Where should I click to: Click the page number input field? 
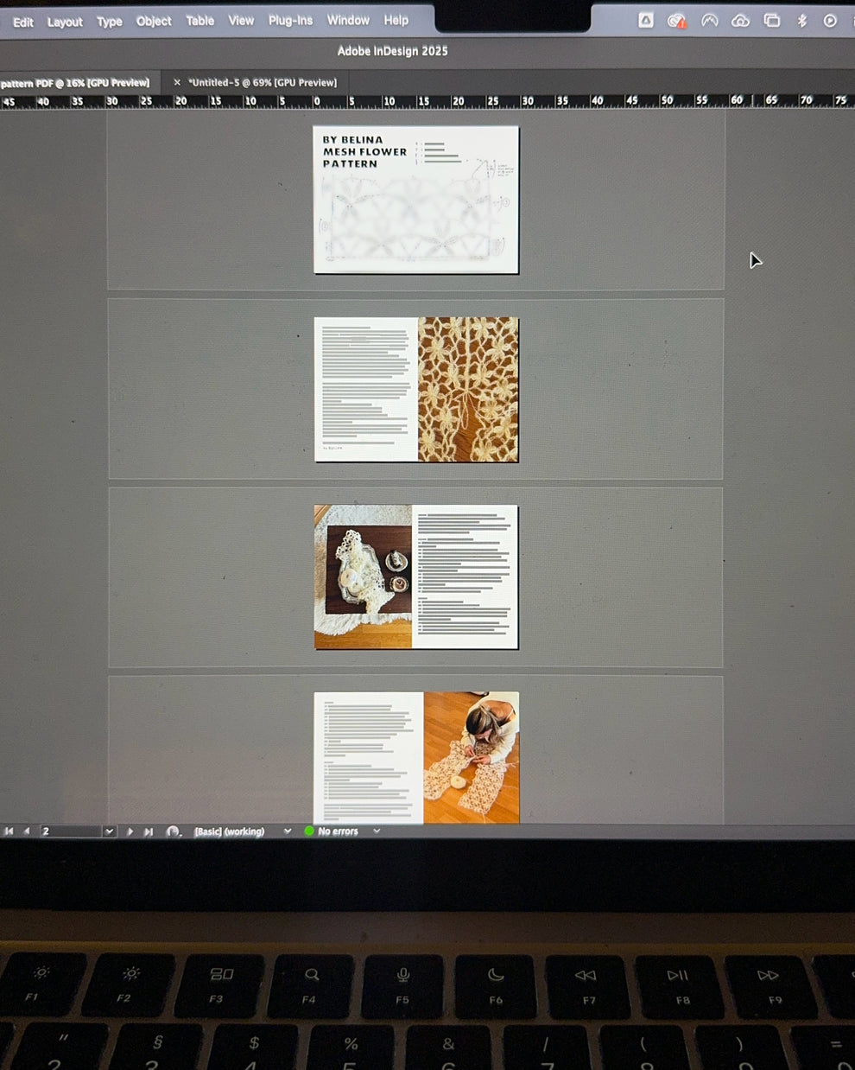click(x=69, y=831)
